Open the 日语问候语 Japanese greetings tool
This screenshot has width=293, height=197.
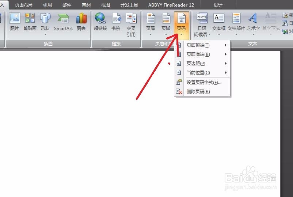(202, 18)
